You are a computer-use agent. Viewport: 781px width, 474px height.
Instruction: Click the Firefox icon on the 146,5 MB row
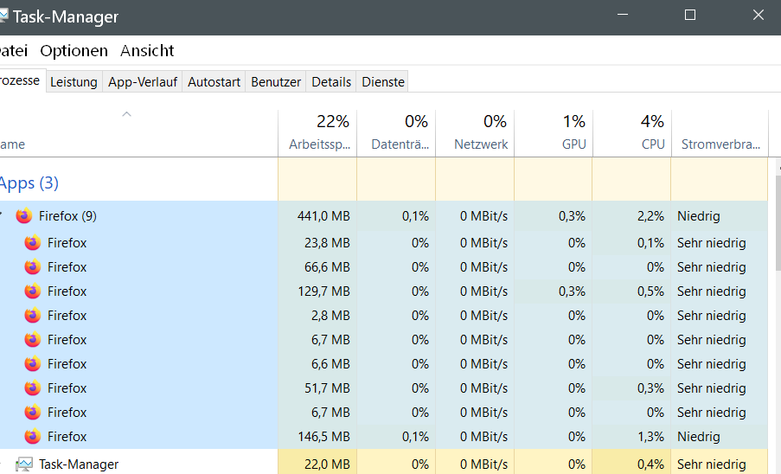point(33,437)
